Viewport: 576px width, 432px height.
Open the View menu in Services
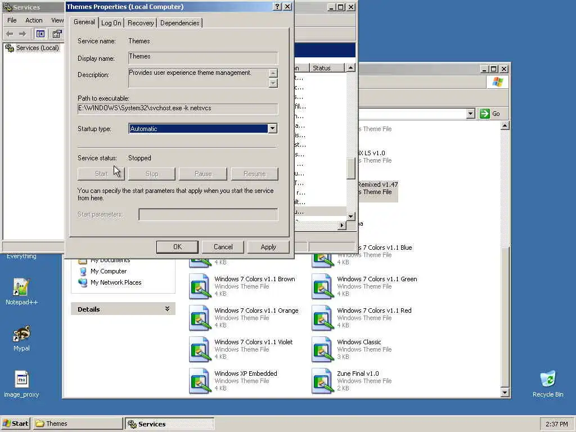click(x=57, y=20)
